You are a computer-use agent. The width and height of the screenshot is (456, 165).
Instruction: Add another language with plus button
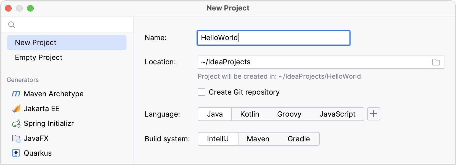pyautogui.click(x=373, y=114)
